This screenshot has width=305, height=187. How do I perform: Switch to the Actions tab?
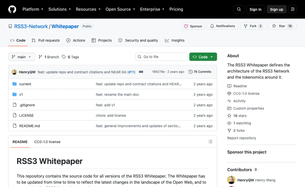[76, 40]
